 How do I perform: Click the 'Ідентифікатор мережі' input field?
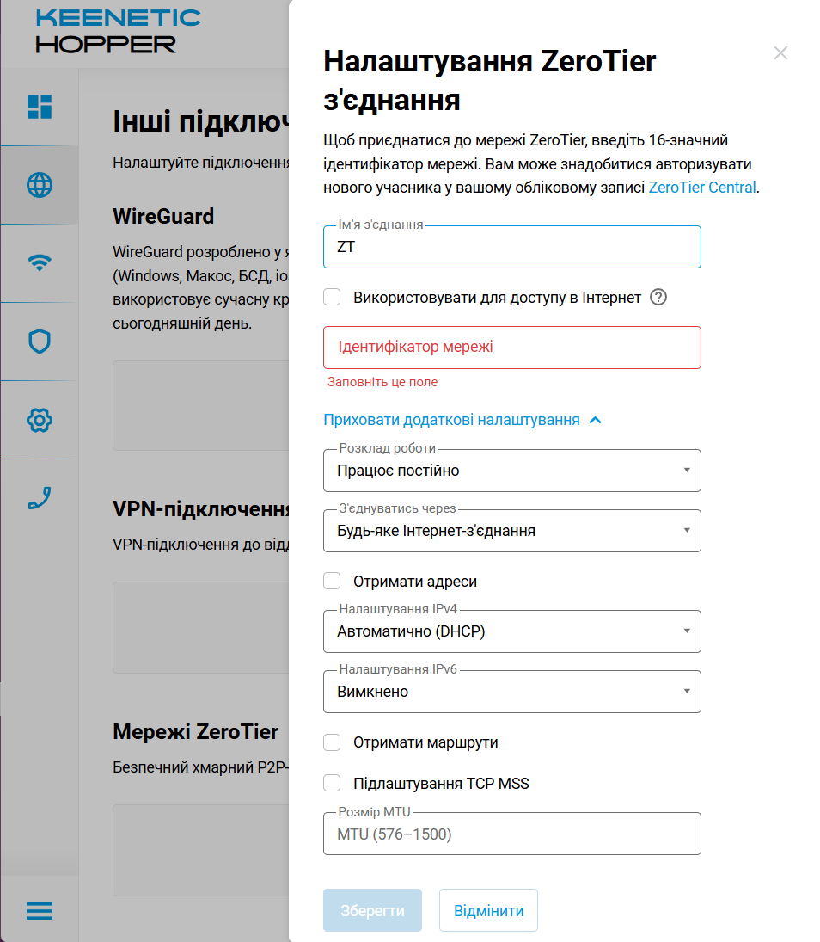511,348
